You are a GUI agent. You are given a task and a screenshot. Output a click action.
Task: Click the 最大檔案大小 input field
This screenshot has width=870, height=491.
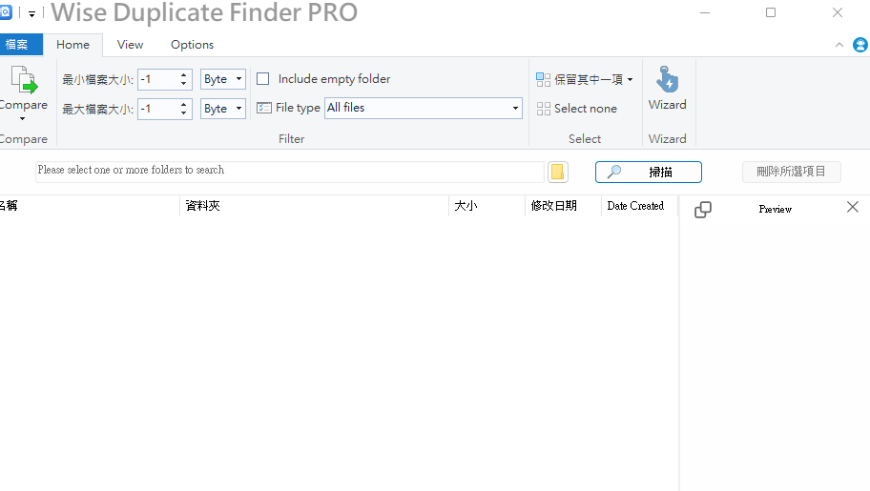[x=158, y=109]
